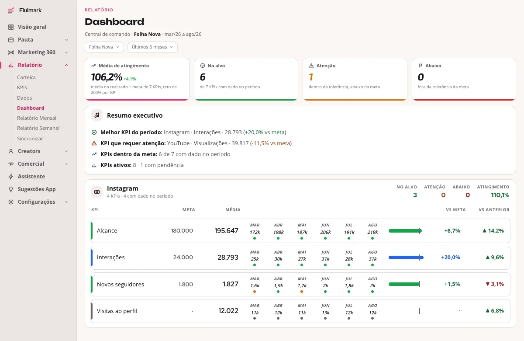The height and width of the screenshot is (341, 524).
Task: Click the Fluimark logo icon
Action: [x=11, y=10]
